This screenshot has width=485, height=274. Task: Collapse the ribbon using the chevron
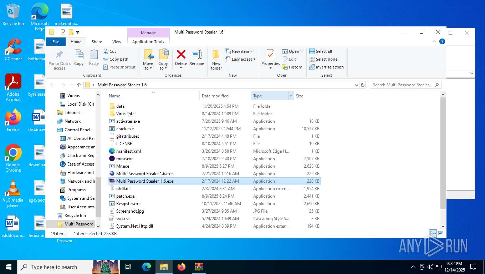point(434,41)
